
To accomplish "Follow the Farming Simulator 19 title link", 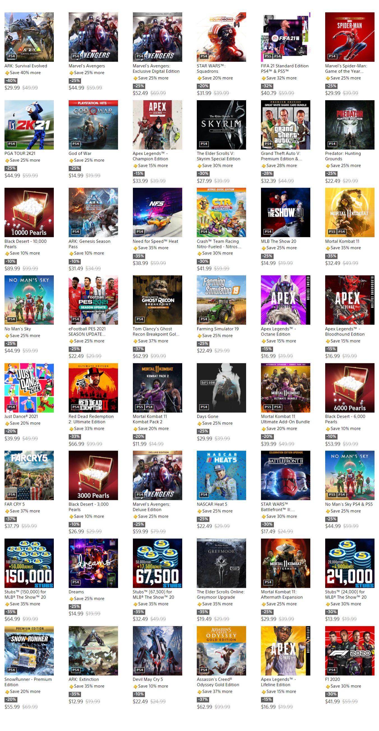I will tap(218, 329).
